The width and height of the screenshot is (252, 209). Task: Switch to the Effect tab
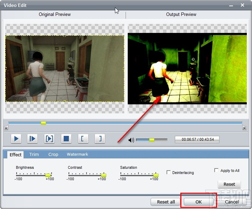[x=16, y=155]
